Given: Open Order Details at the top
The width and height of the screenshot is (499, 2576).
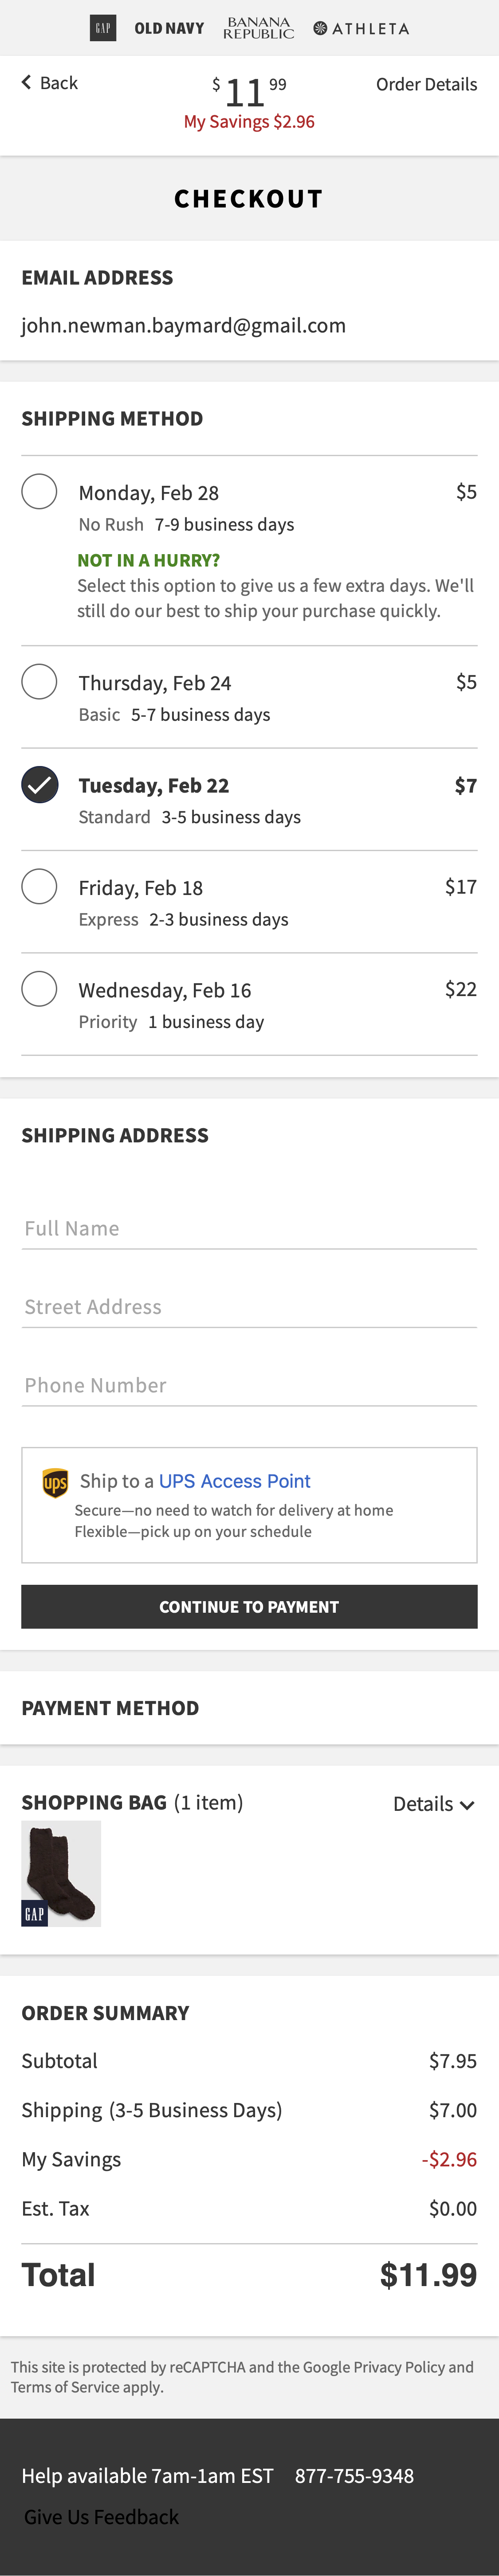Looking at the screenshot, I should click(426, 84).
